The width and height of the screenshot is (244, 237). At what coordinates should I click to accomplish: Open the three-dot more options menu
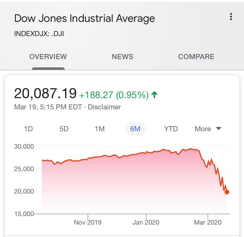click(231, 17)
